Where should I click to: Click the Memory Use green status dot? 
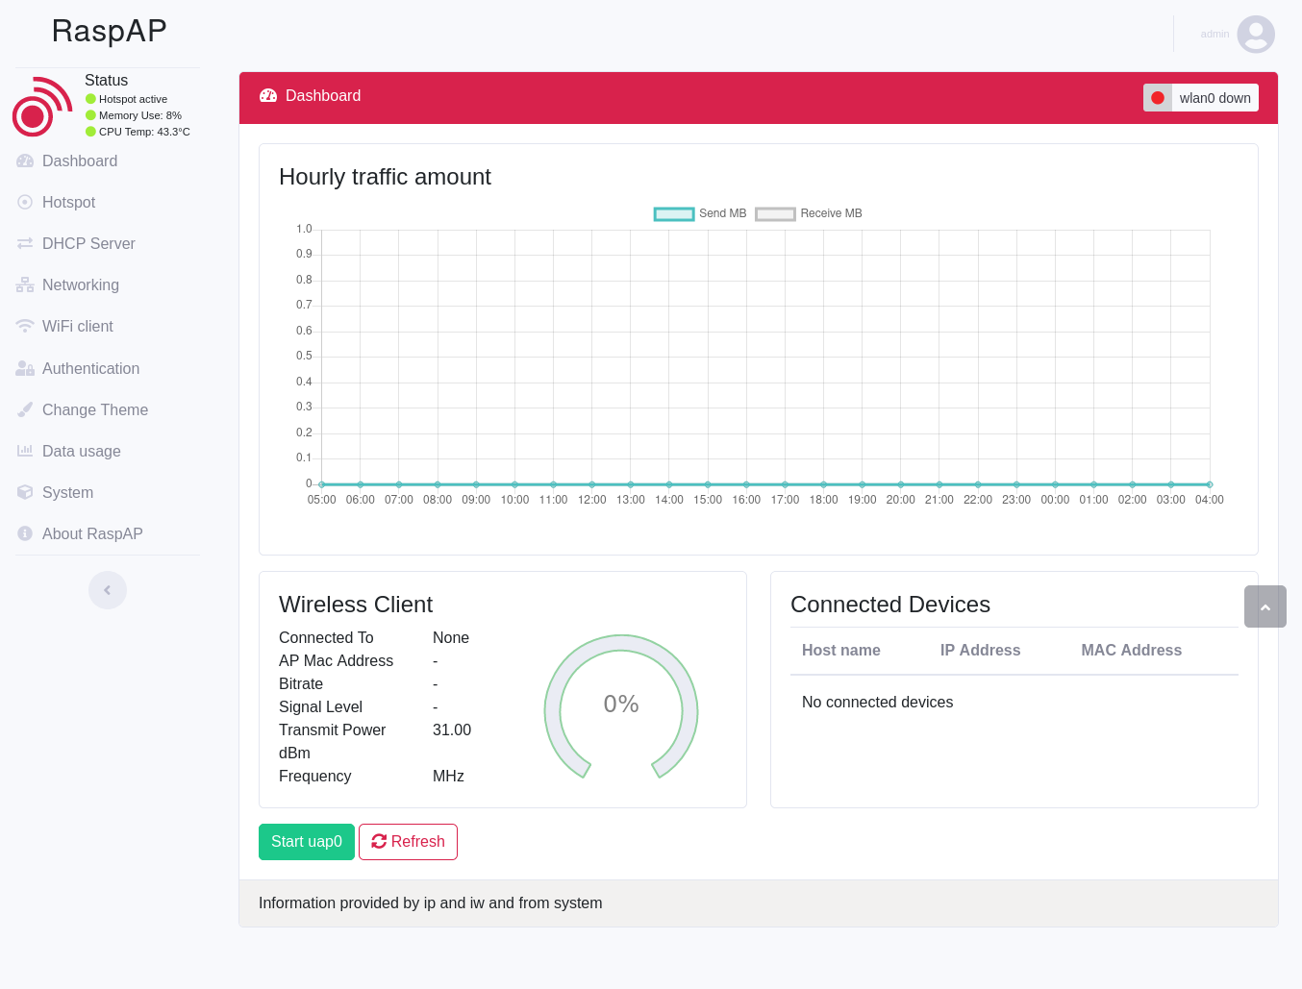[x=90, y=115]
